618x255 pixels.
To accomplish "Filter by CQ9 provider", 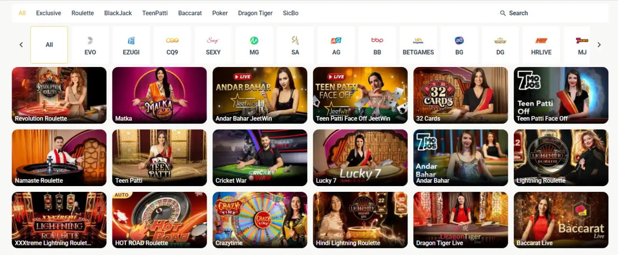I will point(172,45).
